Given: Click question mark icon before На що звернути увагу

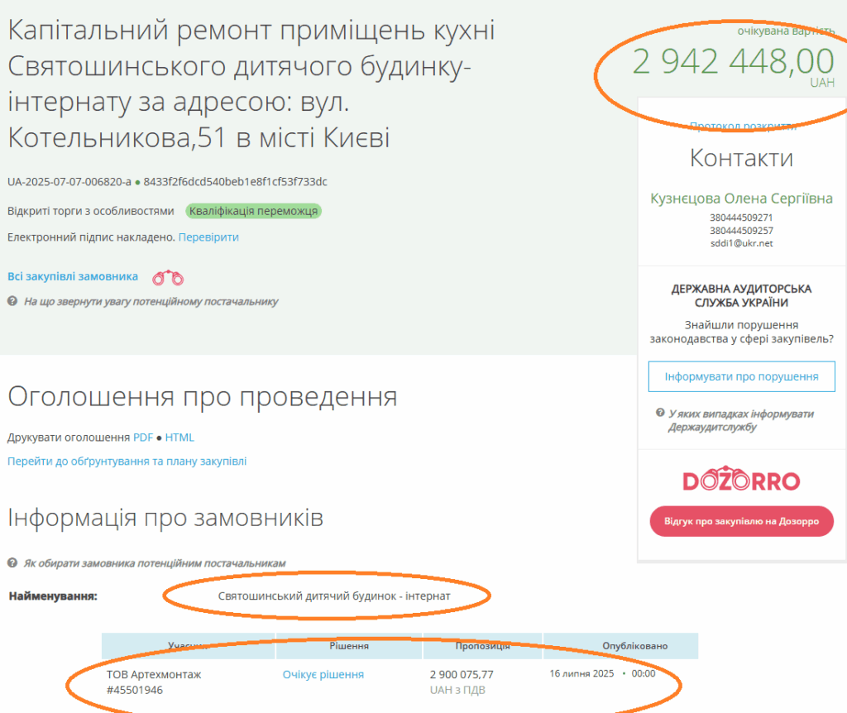Looking at the screenshot, I should 12,301.
